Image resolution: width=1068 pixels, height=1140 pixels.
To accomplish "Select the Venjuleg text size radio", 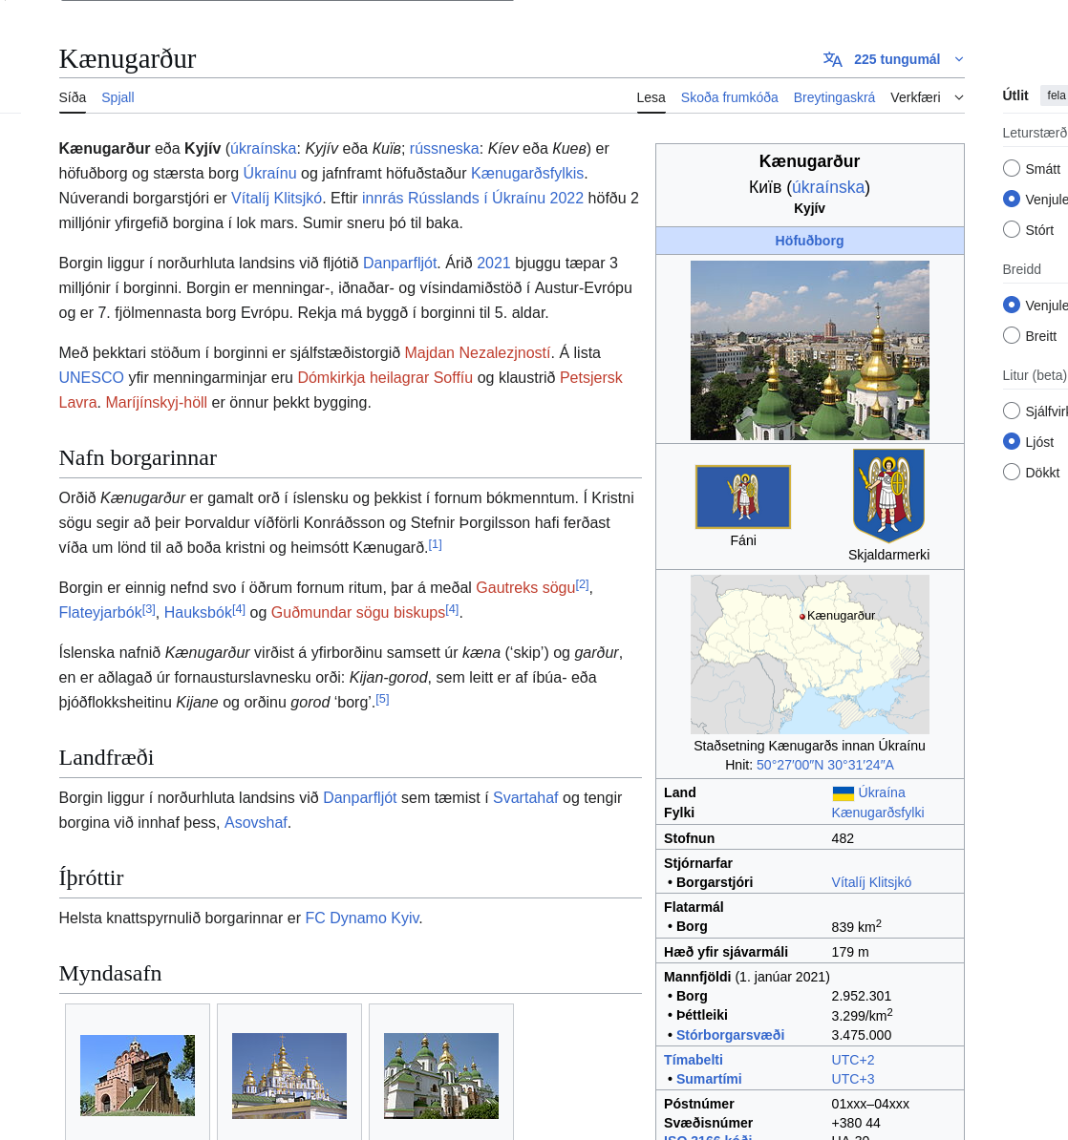I will [1012, 200].
